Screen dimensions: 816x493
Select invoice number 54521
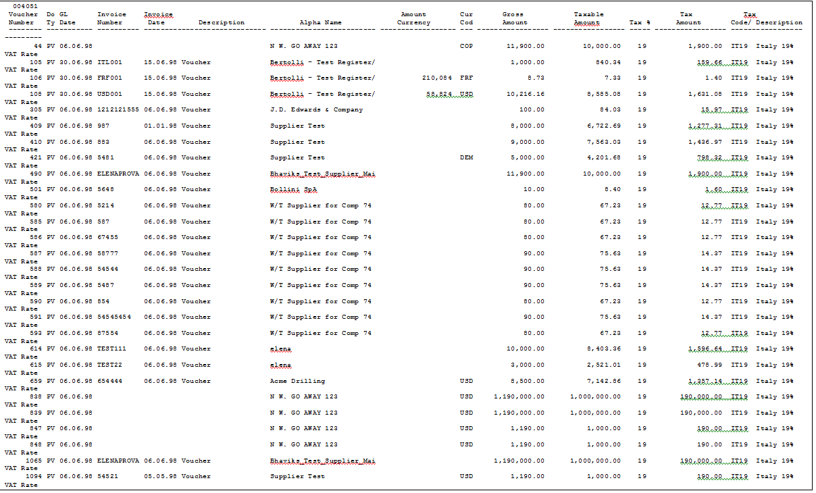click(107, 477)
